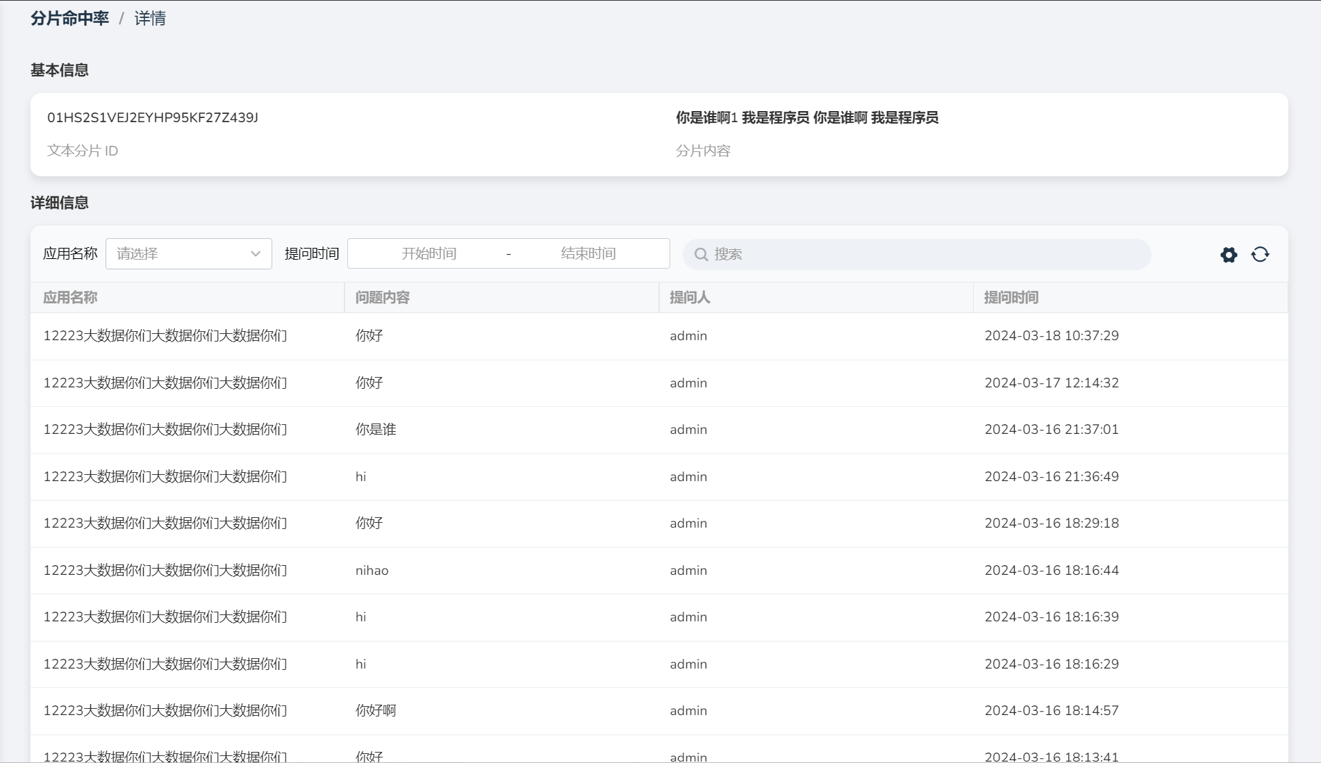Open the table settings gear icon
The width and height of the screenshot is (1321, 763).
pos(1229,255)
